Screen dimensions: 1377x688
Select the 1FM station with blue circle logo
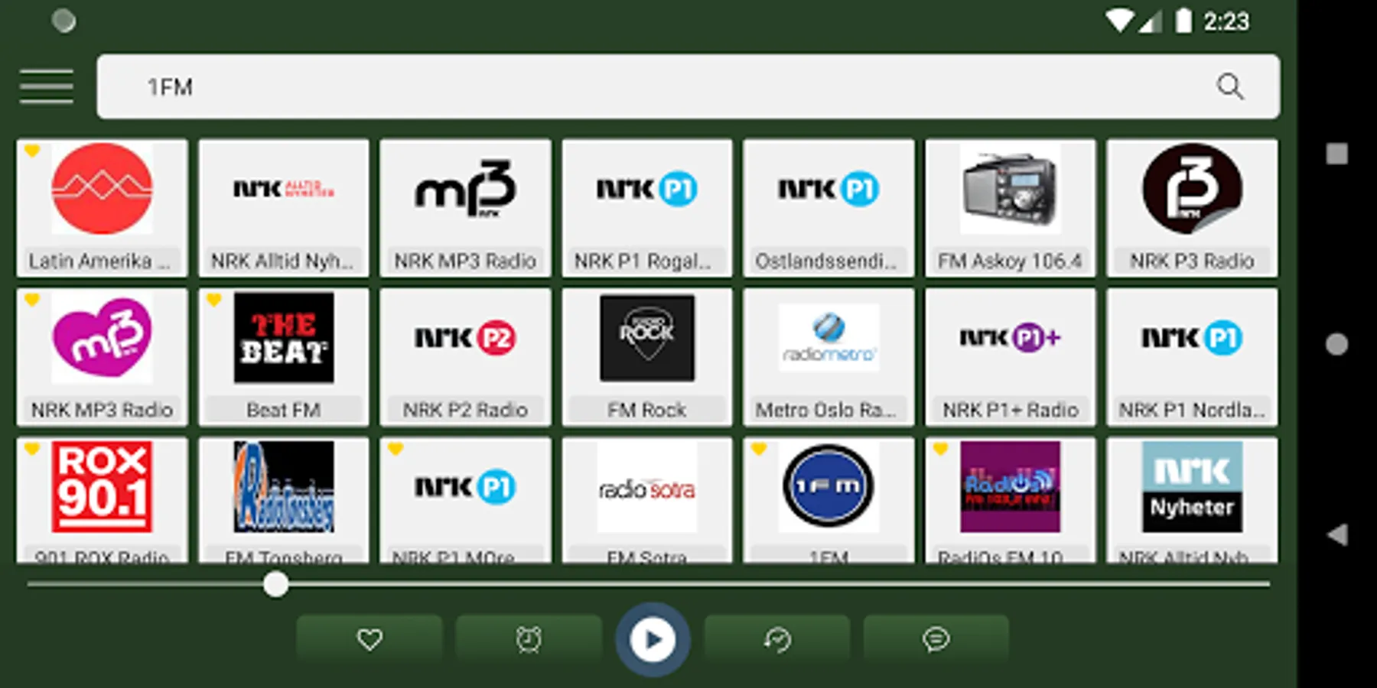click(828, 500)
